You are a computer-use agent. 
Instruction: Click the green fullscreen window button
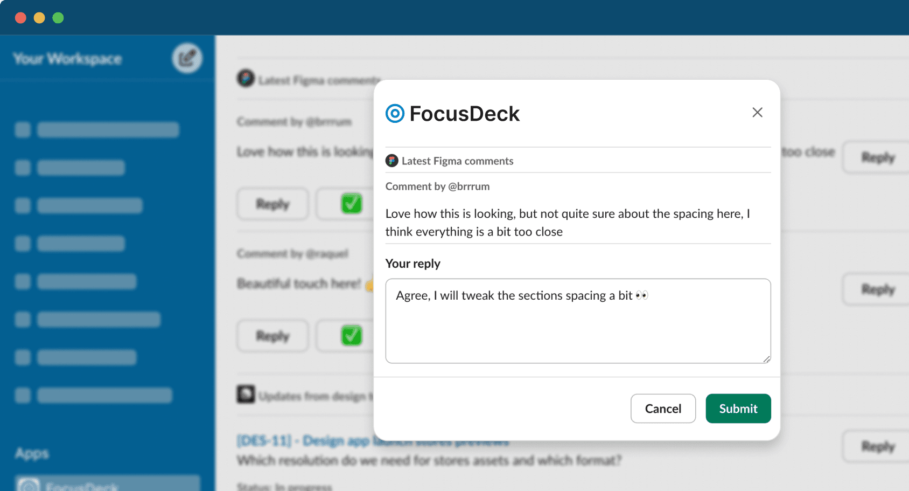point(58,18)
